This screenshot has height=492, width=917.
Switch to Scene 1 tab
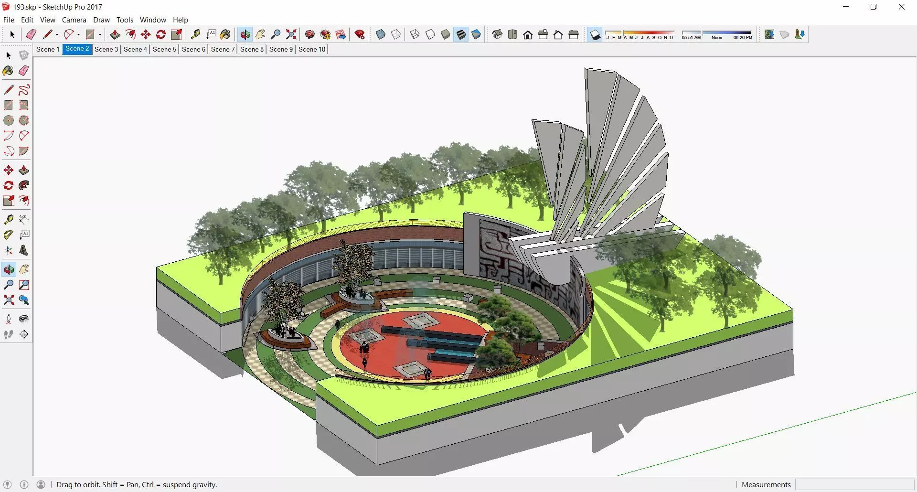click(48, 49)
